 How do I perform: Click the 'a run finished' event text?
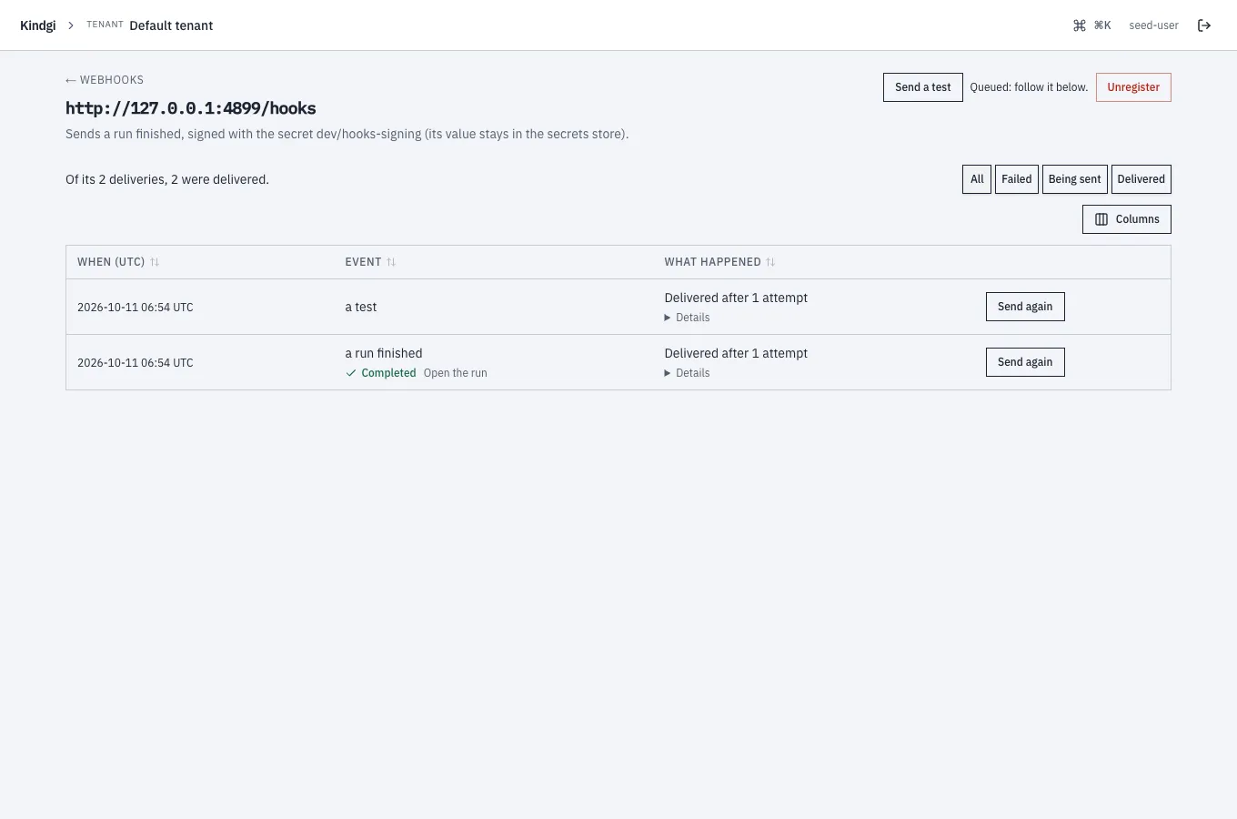pos(384,353)
